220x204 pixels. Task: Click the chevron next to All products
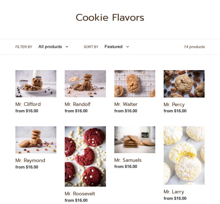click(67, 47)
